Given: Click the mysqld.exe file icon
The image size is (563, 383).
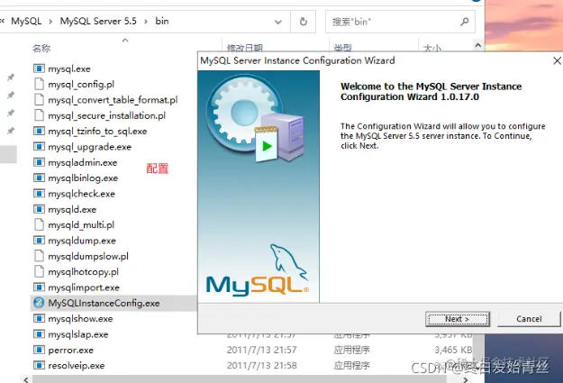Looking at the screenshot, I should (x=39, y=209).
